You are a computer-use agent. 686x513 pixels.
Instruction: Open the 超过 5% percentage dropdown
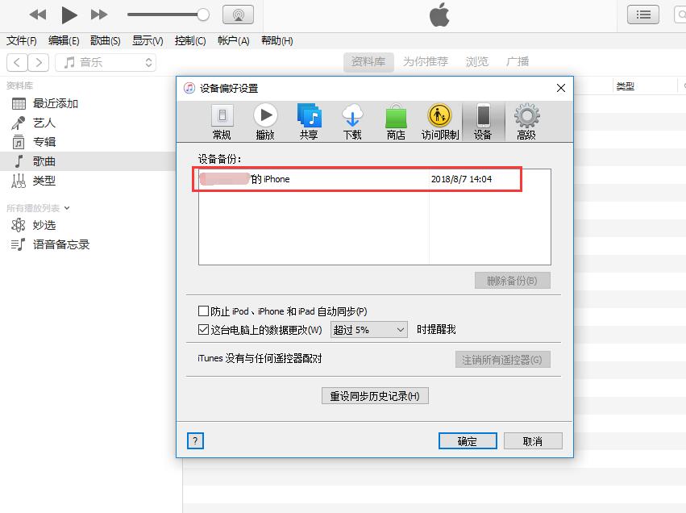pyautogui.click(x=368, y=329)
